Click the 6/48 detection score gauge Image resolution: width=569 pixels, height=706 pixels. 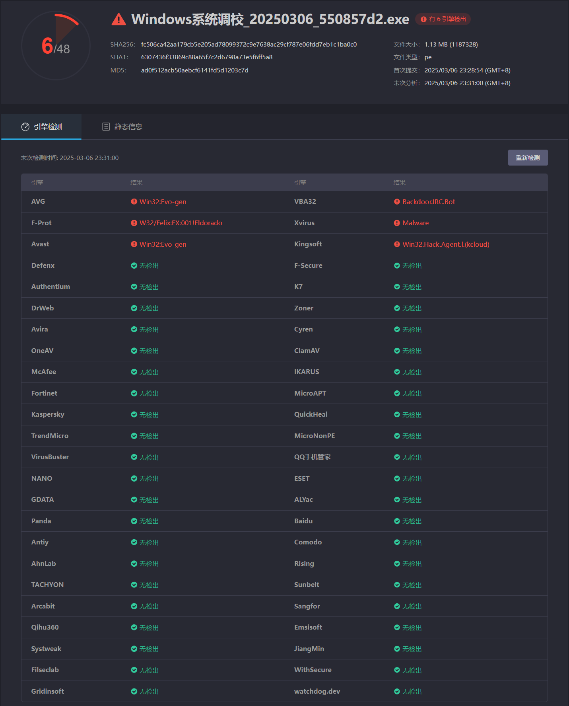[x=56, y=46]
